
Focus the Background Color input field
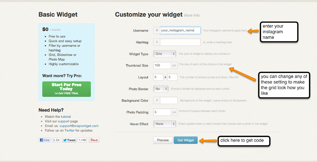coord(169,101)
